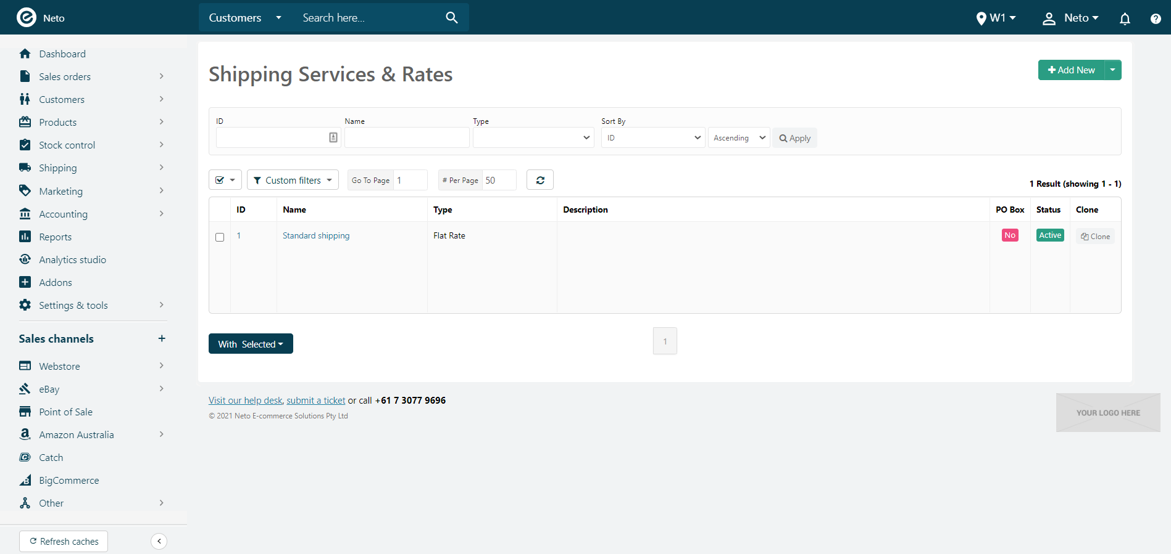The image size is (1171, 554).
Task: Click the Webstore window icon
Action: [x=25, y=366]
